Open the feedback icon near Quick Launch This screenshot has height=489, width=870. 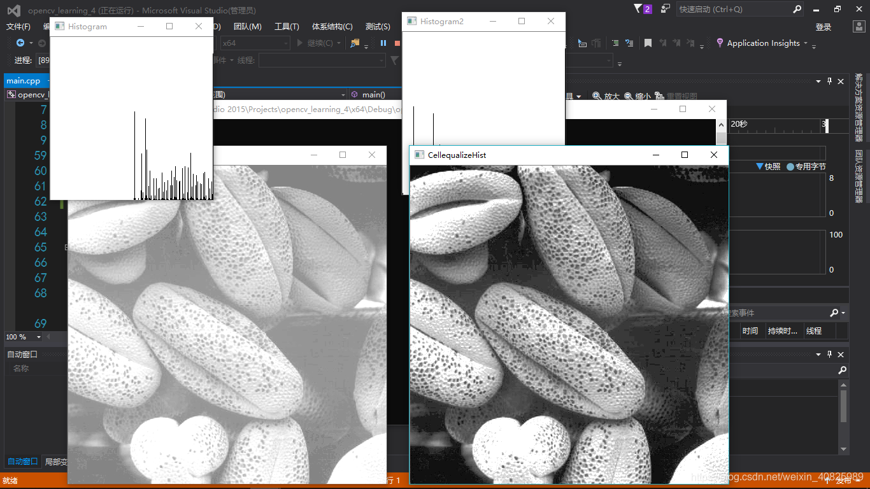pos(666,9)
